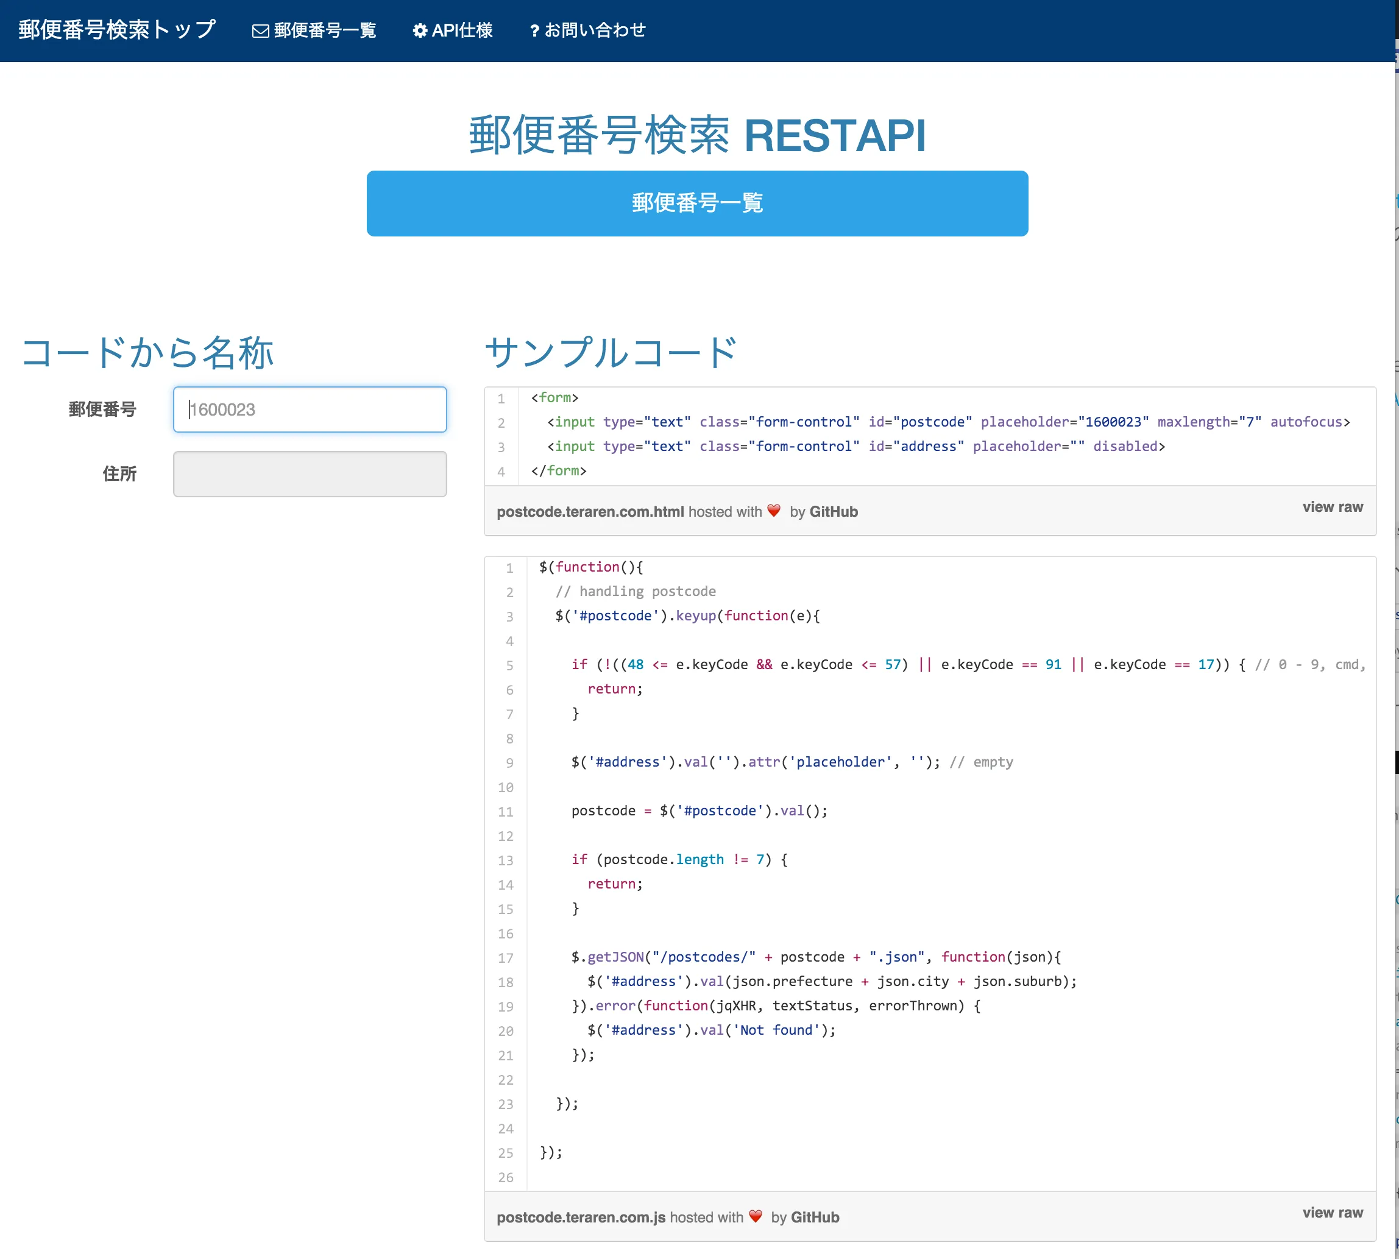Click the GitHub link under the JavaScript sample
This screenshot has height=1259, width=1399.
click(816, 1217)
